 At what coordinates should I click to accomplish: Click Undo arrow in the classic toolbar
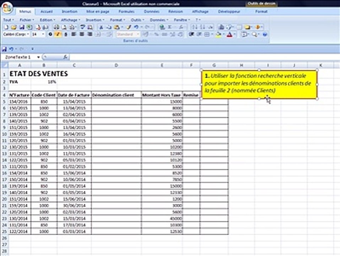pos(136,27)
